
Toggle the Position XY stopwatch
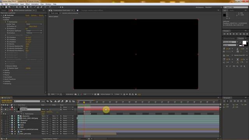pos(8,26)
